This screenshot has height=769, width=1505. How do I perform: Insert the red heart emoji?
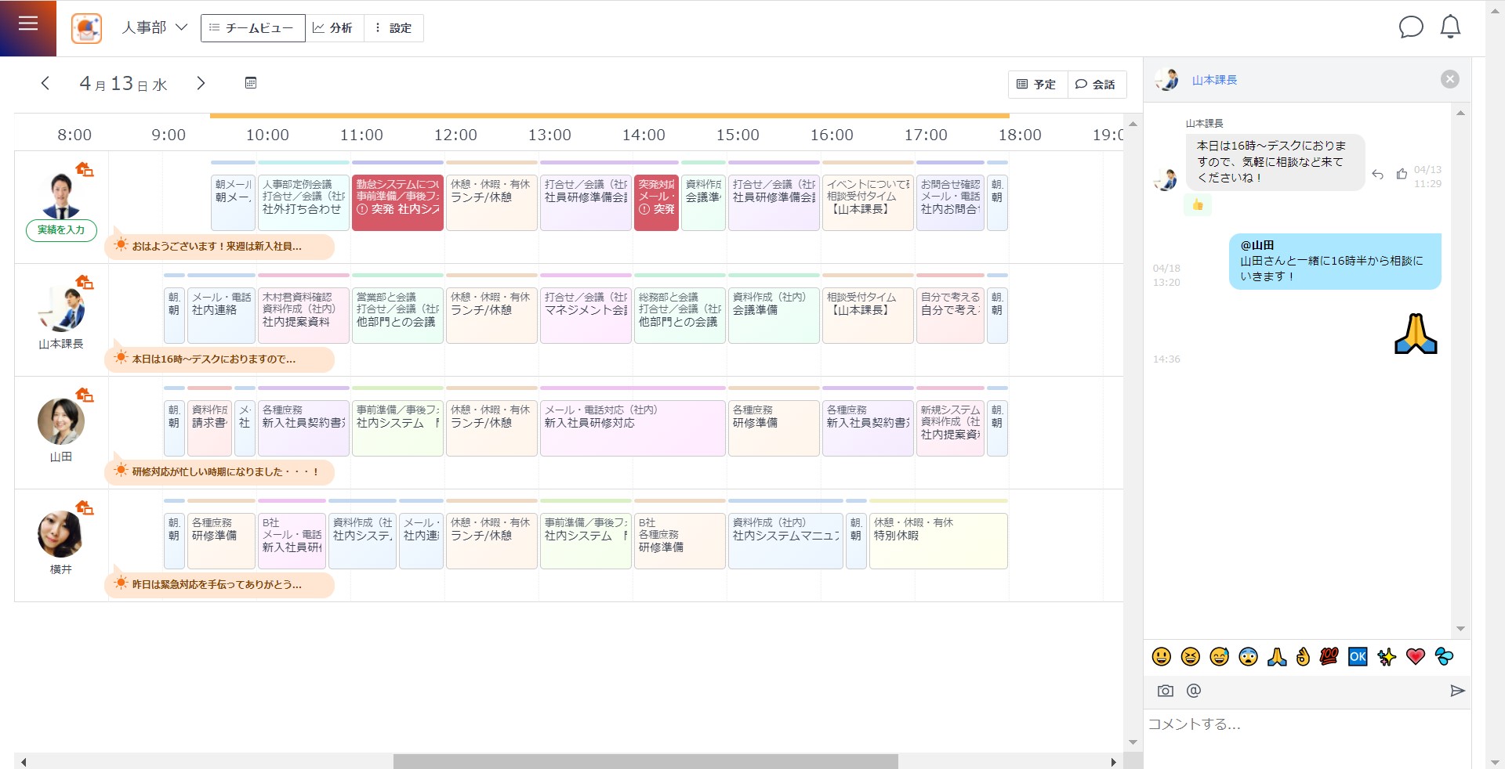[1416, 656]
